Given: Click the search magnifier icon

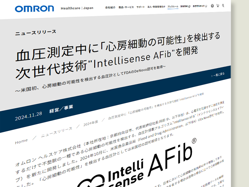Looking at the screenshot, I should coord(223,5).
